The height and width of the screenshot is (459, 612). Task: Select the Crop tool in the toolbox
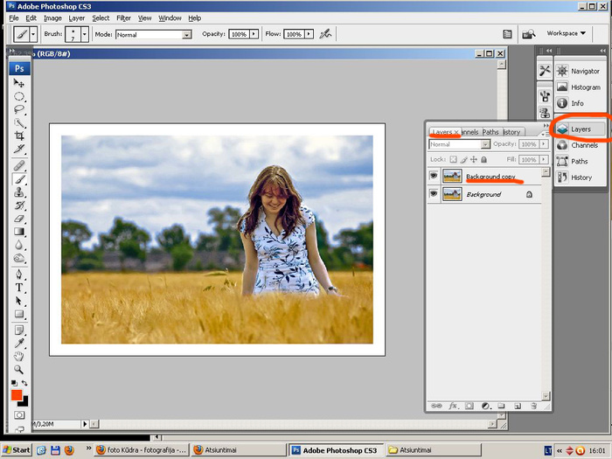point(19,136)
